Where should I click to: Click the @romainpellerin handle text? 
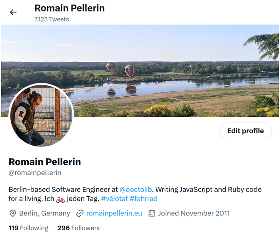(x=35, y=173)
